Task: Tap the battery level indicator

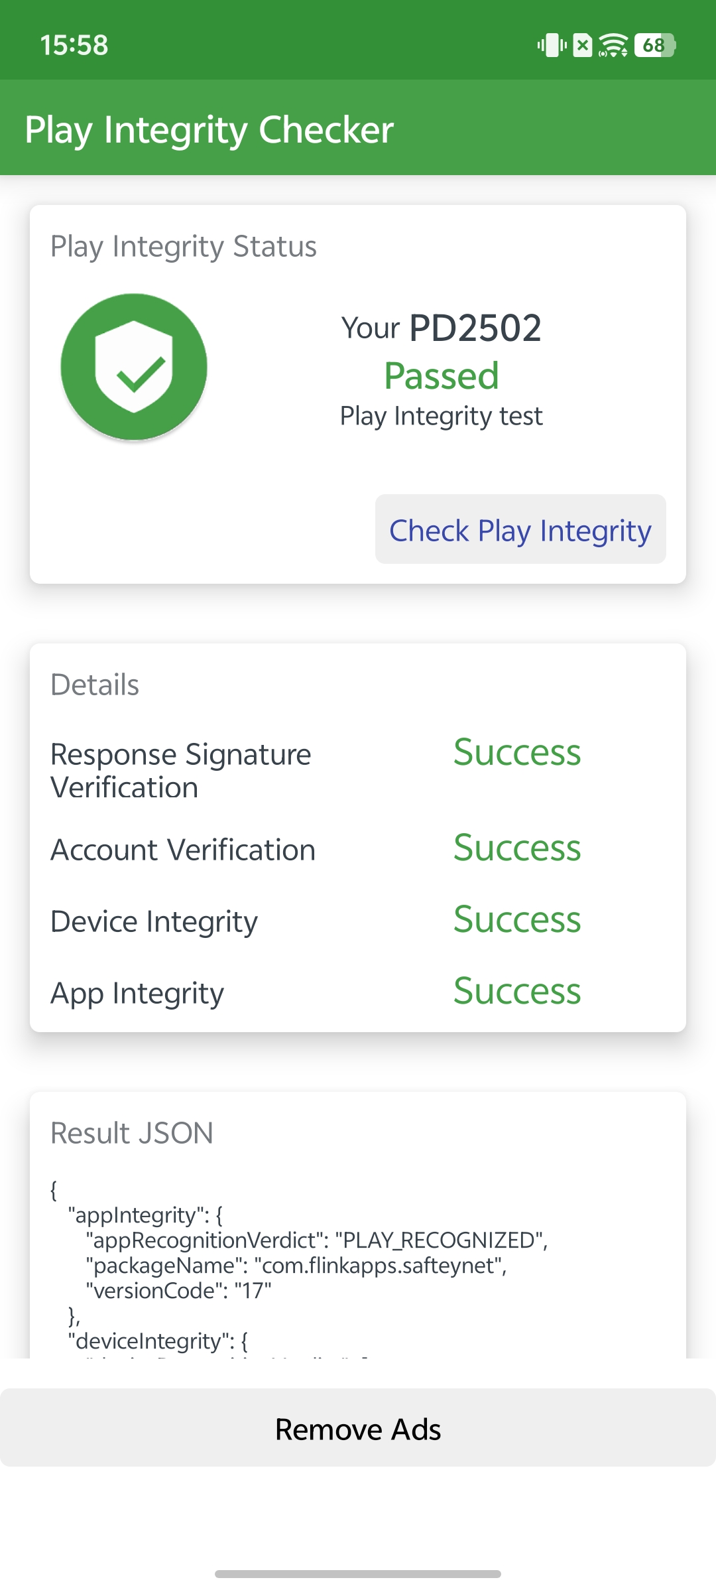Action: pyautogui.click(x=654, y=45)
